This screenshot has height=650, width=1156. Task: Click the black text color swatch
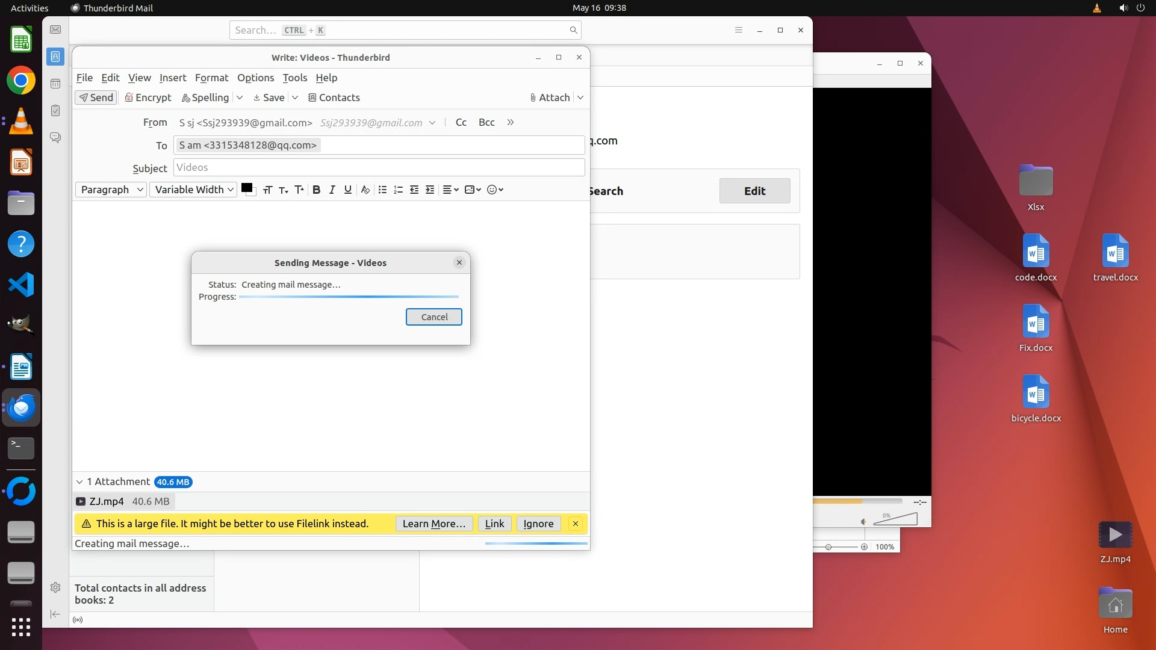pos(246,188)
